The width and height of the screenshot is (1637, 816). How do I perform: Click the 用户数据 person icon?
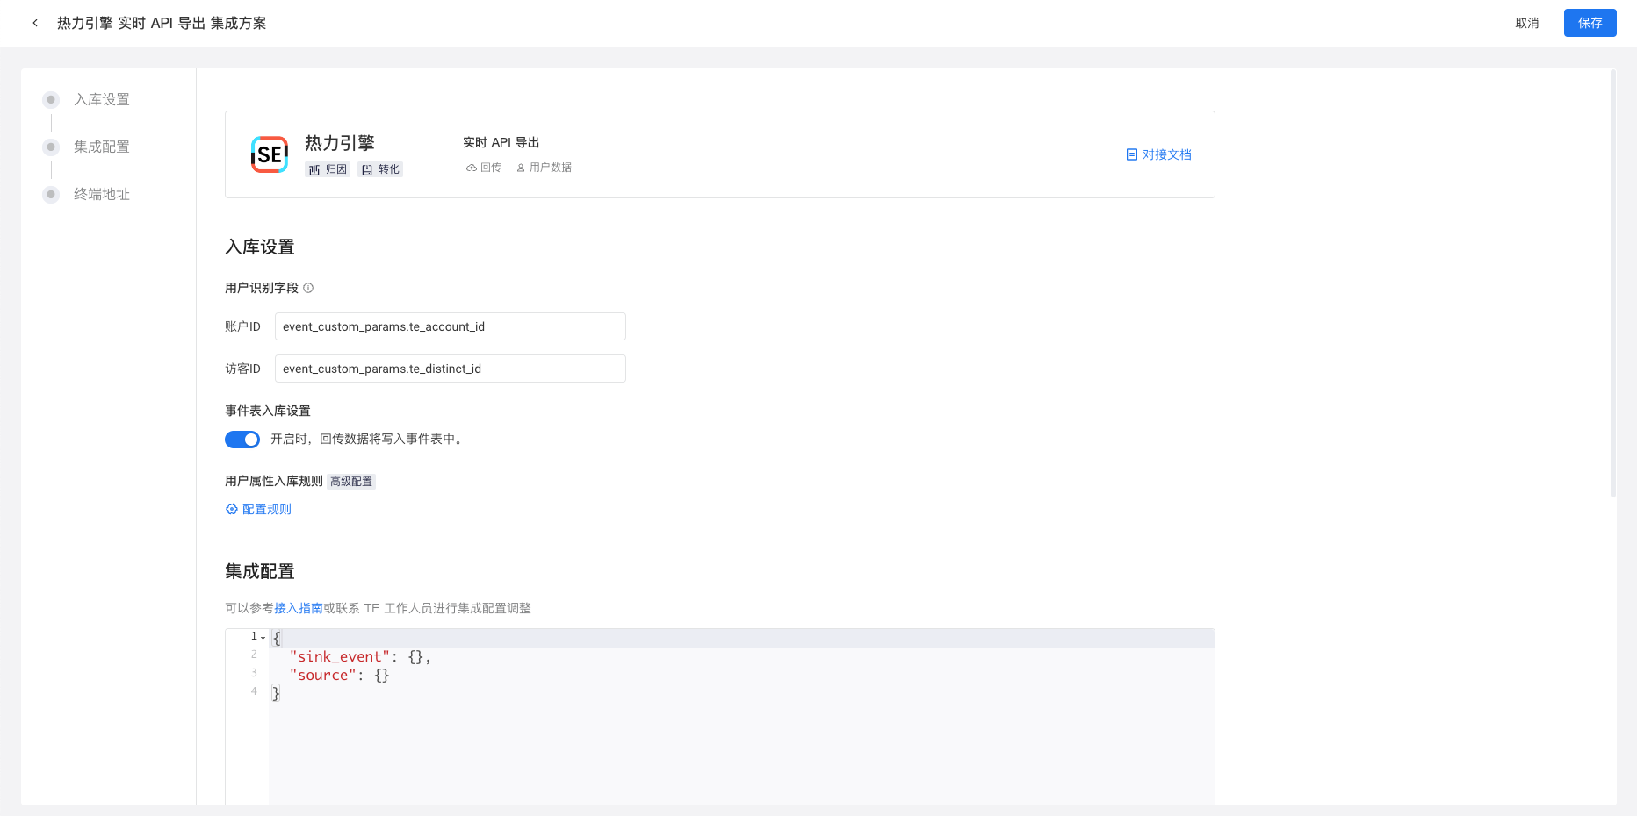tap(521, 168)
